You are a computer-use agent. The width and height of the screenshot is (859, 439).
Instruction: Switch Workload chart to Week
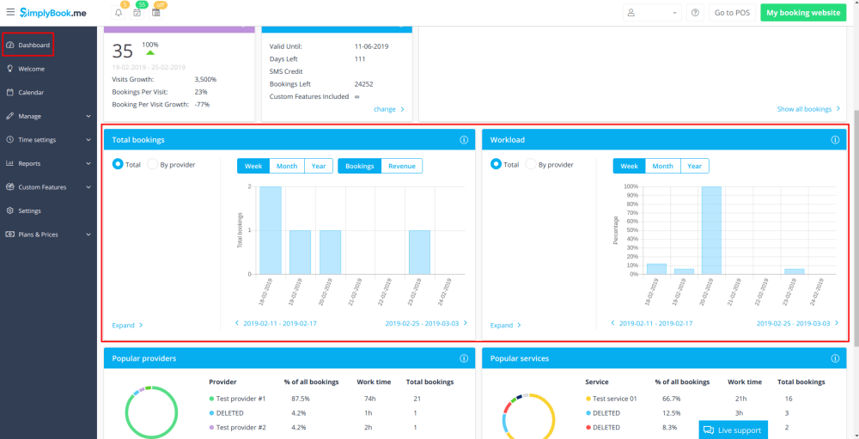pos(629,166)
